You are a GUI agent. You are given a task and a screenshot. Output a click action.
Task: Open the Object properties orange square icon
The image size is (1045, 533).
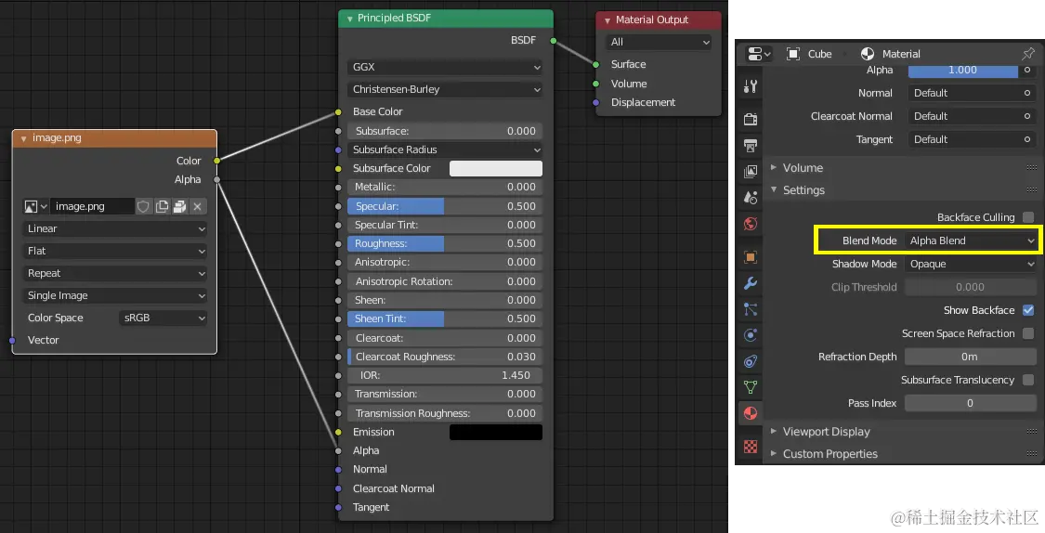751,257
